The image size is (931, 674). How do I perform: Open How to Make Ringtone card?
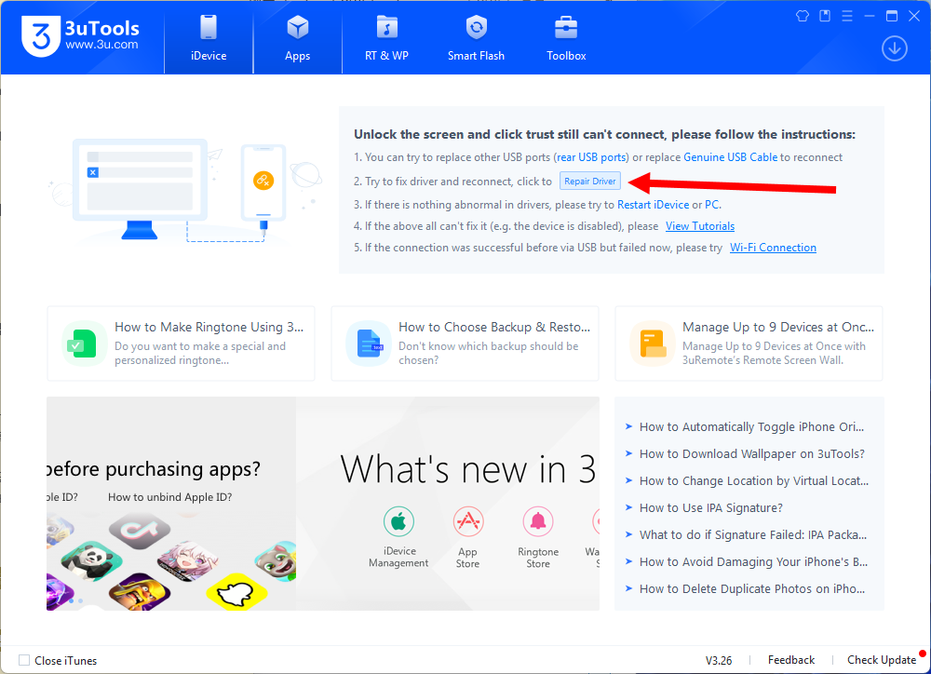(x=181, y=344)
